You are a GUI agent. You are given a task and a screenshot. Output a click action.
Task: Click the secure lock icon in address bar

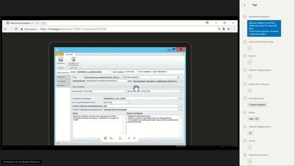[x=22, y=29]
